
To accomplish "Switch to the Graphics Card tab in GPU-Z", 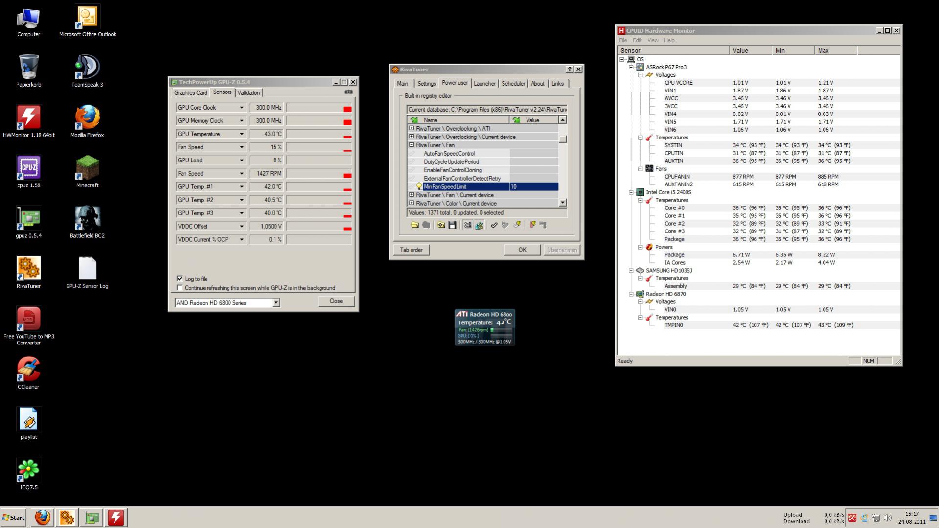I will click(x=190, y=93).
